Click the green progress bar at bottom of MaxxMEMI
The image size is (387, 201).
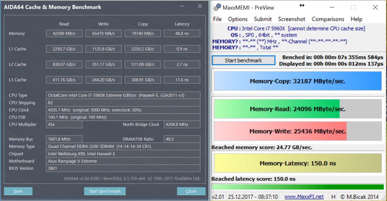[x=298, y=187]
